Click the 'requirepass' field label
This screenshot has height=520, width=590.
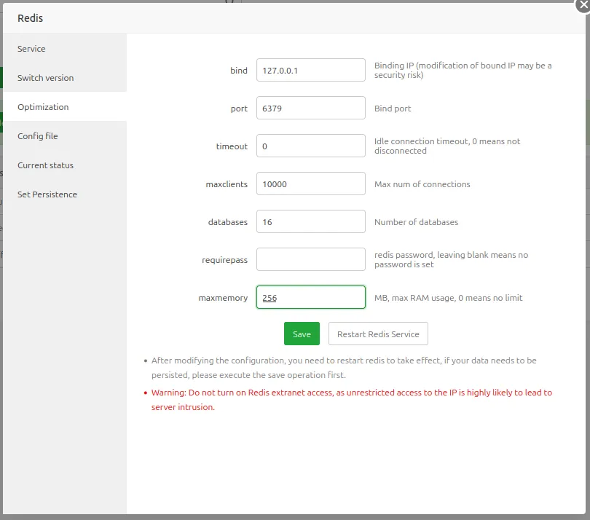coord(224,260)
